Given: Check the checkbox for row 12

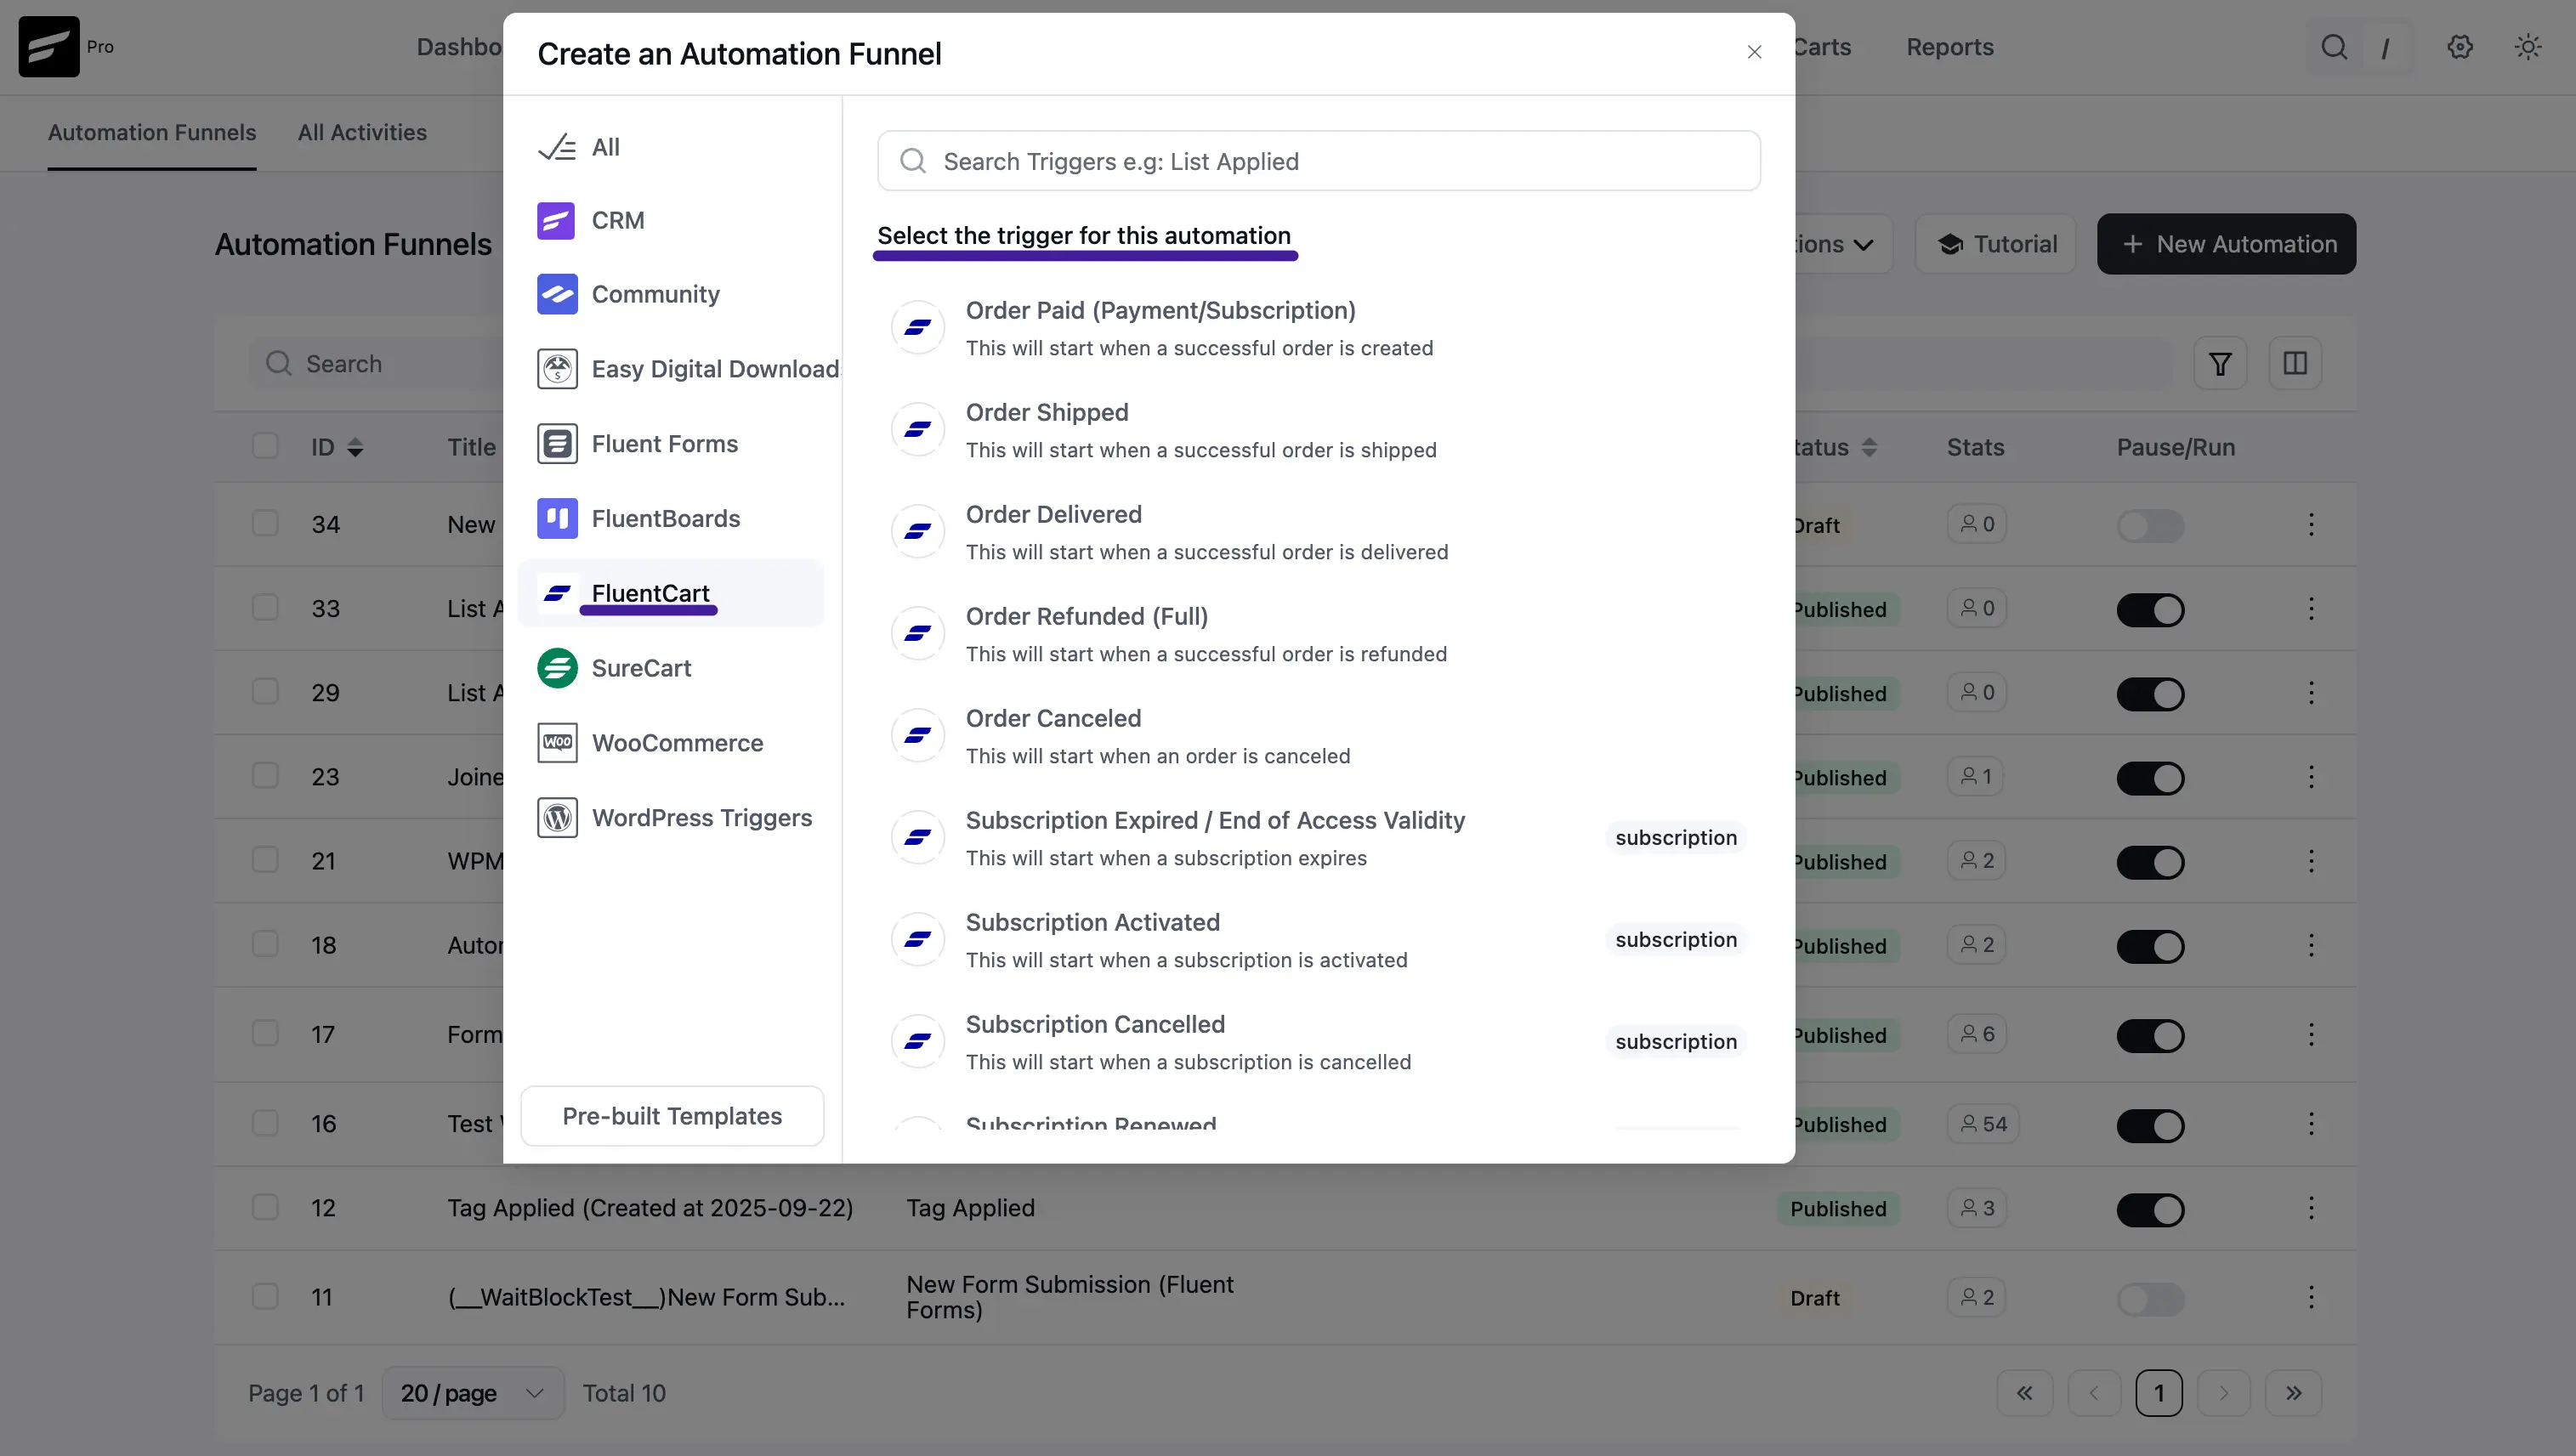Looking at the screenshot, I should (x=265, y=1207).
